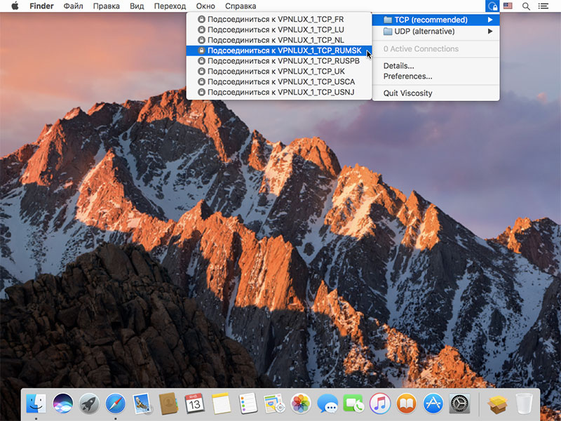Image resolution: width=561 pixels, height=421 pixels.
Task: Open System Preferences gear in Dock
Action: pos(459,403)
